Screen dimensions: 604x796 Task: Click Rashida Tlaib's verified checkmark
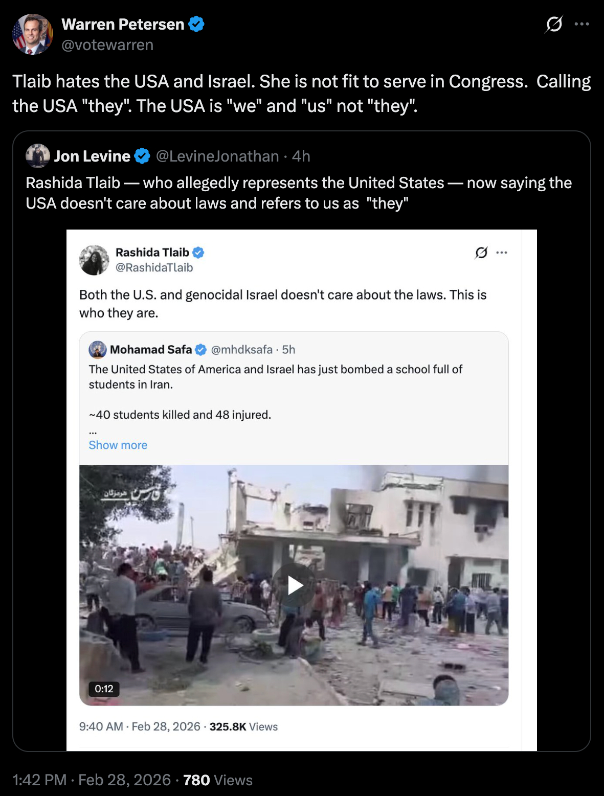(x=198, y=252)
